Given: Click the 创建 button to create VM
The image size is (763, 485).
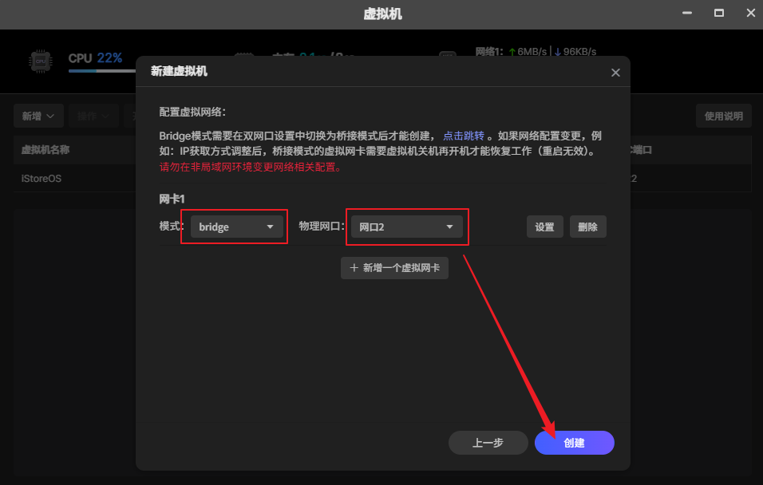Looking at the screenshot, I should pos(574,443).
